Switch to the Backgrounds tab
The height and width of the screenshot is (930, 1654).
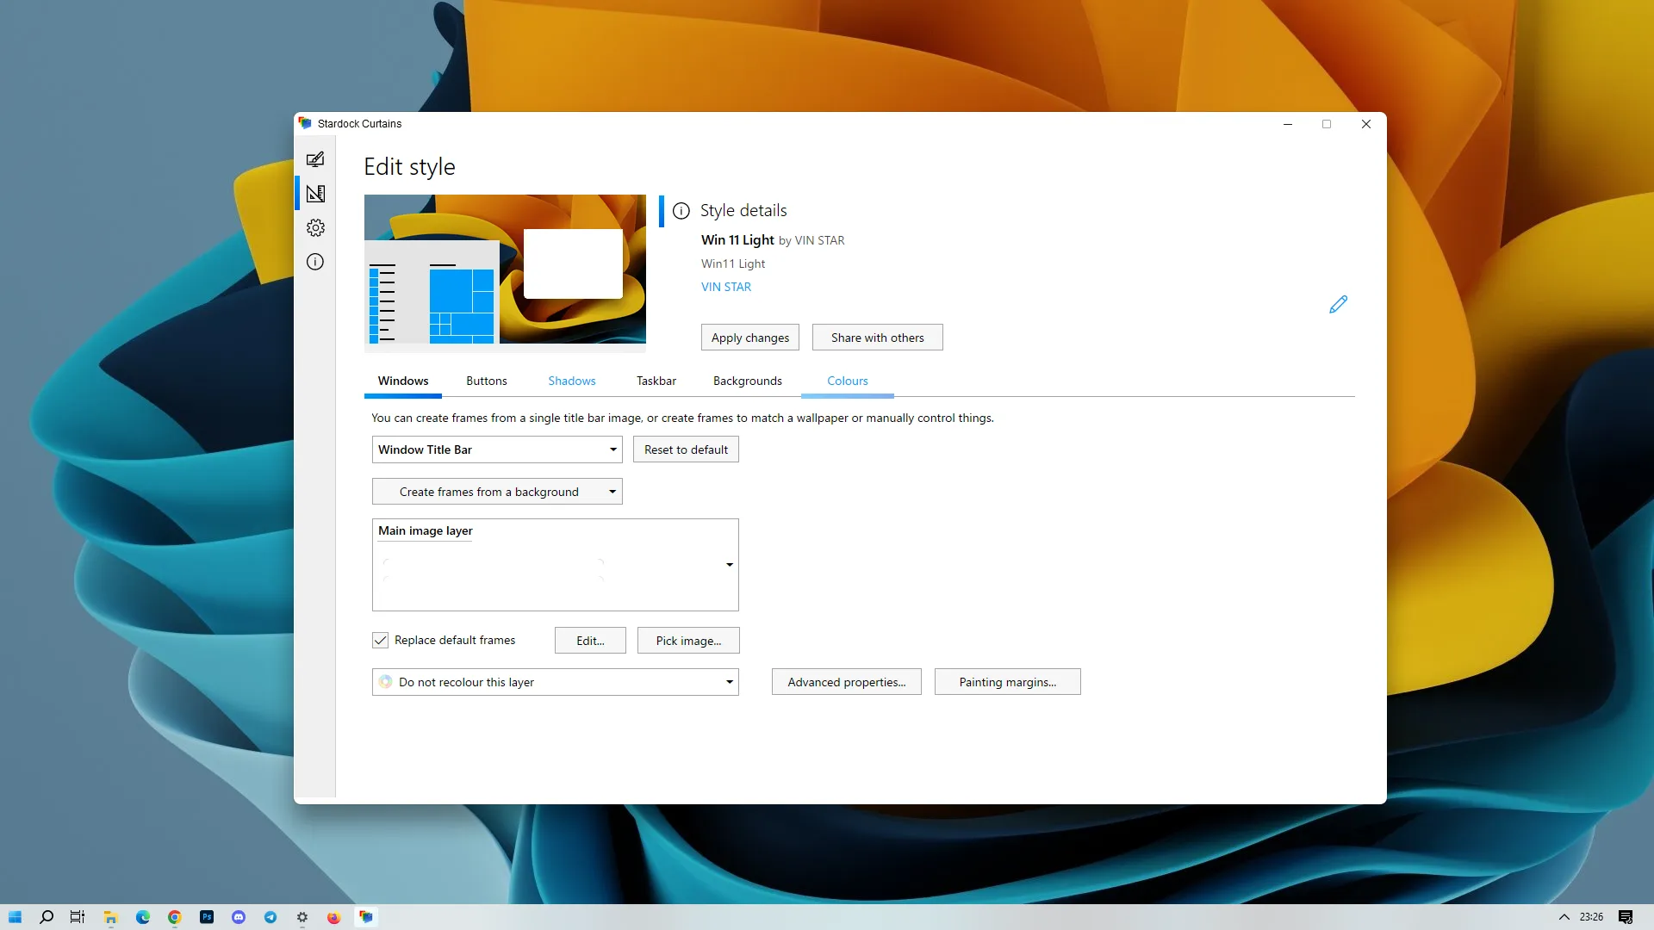[748, 381]
